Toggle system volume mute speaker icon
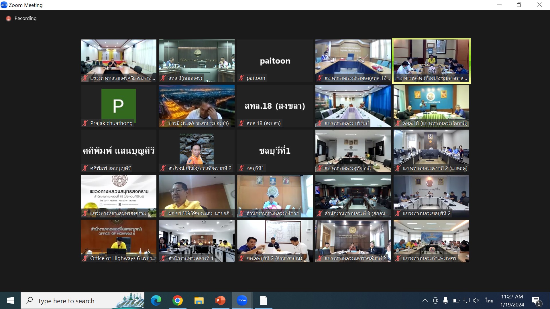The width and height of the screenshot is (550, 309). click(x=476, y=300)
